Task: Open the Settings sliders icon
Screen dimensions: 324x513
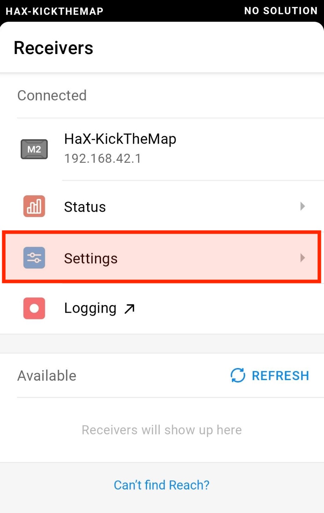Action: [34, 258]
